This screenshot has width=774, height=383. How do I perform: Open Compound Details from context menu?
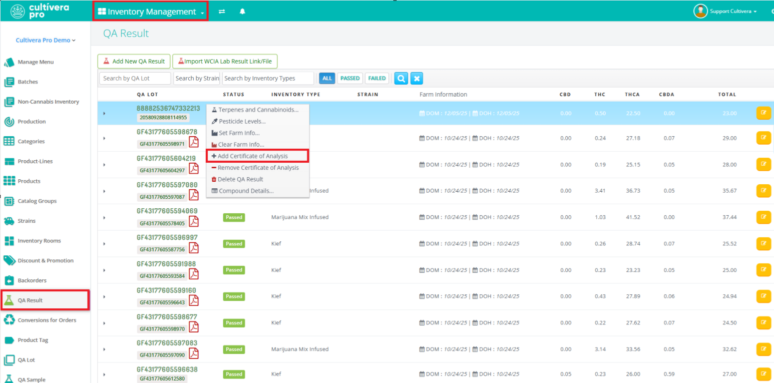coord(258,191)
